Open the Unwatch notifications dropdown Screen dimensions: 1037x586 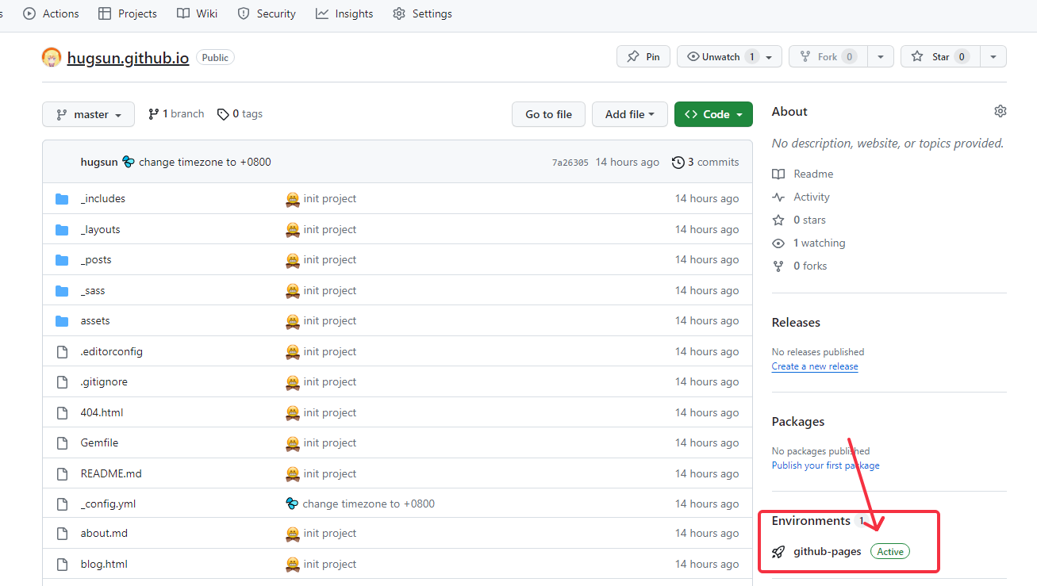point(729,57)
